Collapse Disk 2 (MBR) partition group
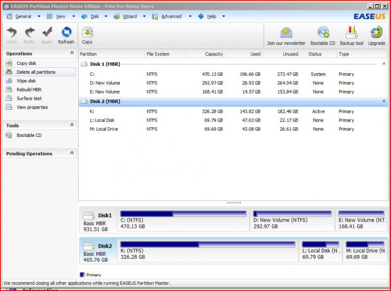 (x=384, y=101)
